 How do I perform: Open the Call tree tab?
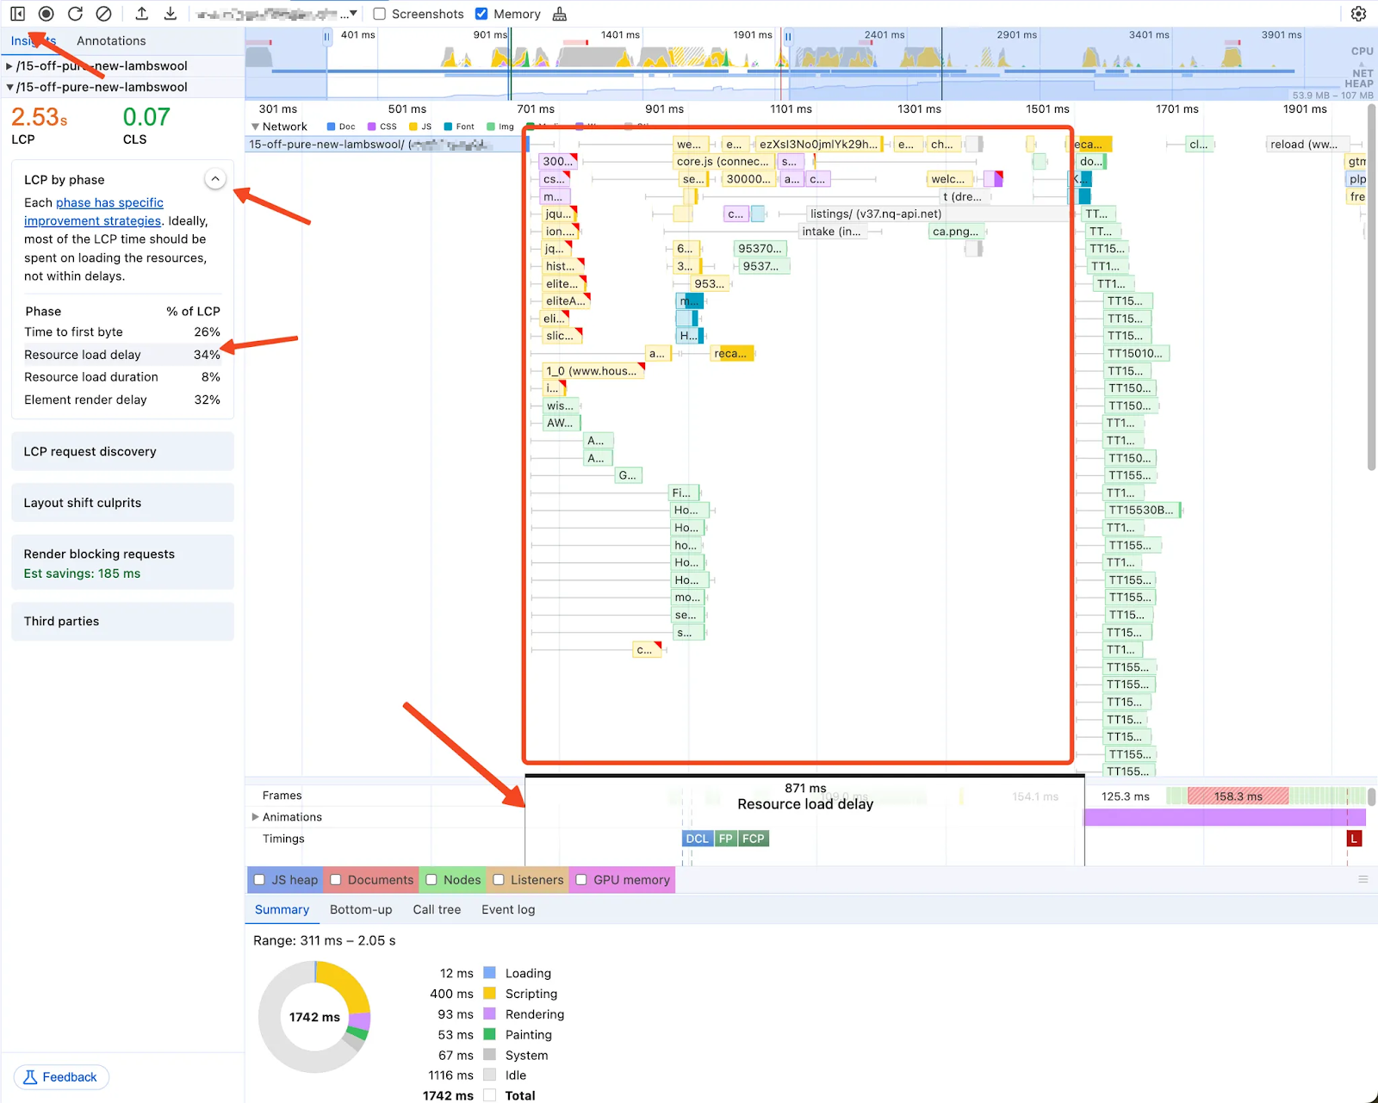437,909
